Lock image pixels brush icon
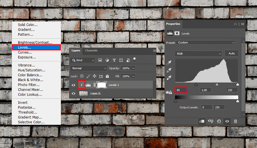The width and height of the screenshot is (257, 148). click(88, 76)
